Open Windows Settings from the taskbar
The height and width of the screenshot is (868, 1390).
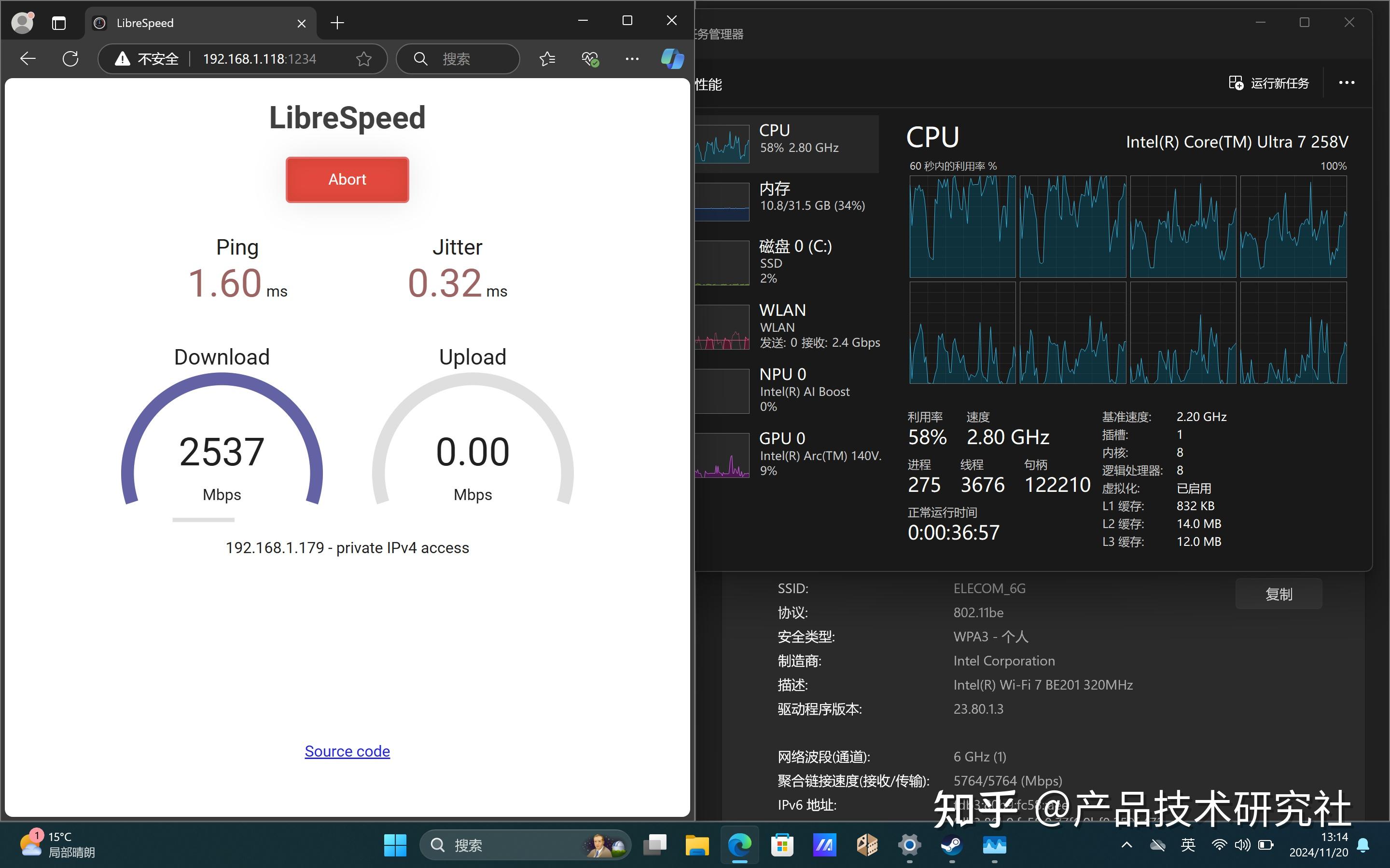click(910, 845)
